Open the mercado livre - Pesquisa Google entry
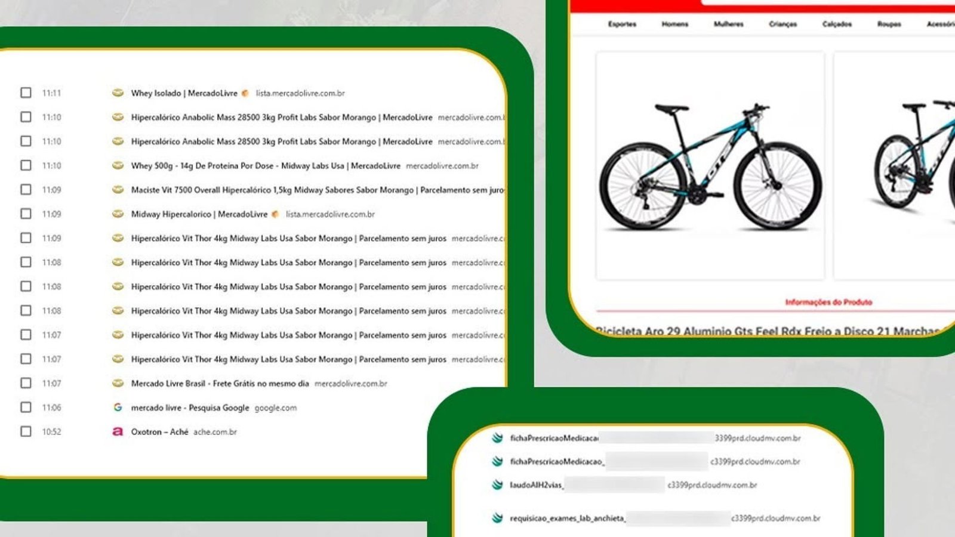 pyautogui.click(x=190, y=408)
